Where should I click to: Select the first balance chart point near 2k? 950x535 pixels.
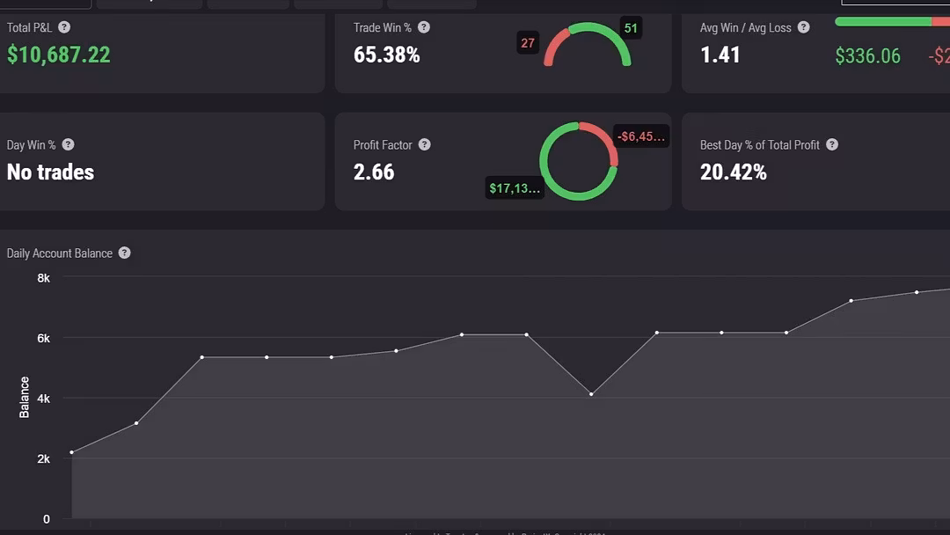tap(72, 452)
